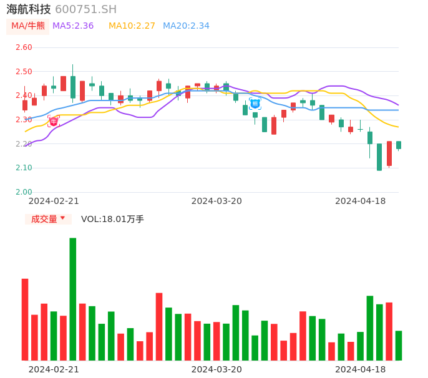Click the 2.60 price axis label
The width and height of the screenshot is (428, 378).
point(24,47)
